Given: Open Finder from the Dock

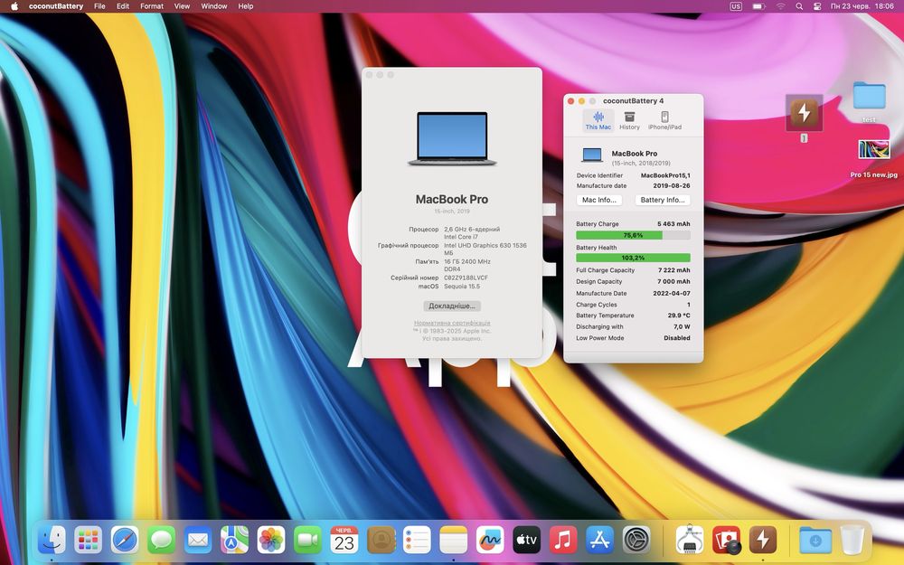Looking at the screenshot, I should pos(52,541).
